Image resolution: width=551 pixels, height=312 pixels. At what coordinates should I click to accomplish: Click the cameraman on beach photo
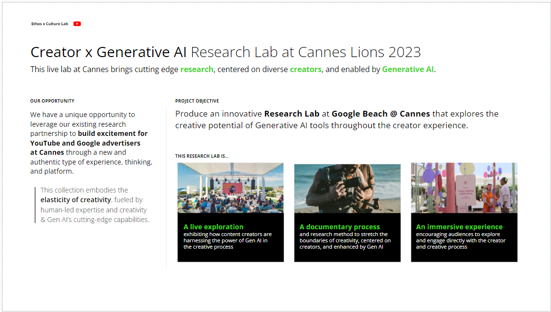(347, 189)
